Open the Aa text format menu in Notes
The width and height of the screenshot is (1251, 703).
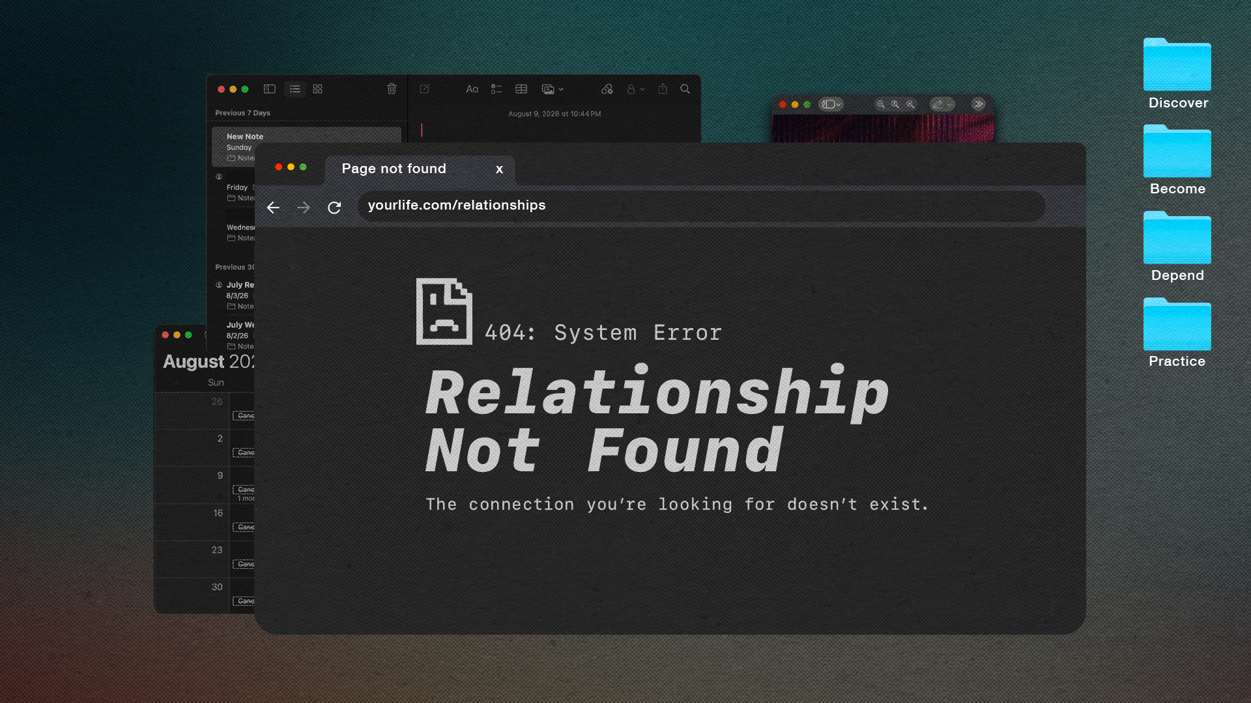tap(472, 89)
